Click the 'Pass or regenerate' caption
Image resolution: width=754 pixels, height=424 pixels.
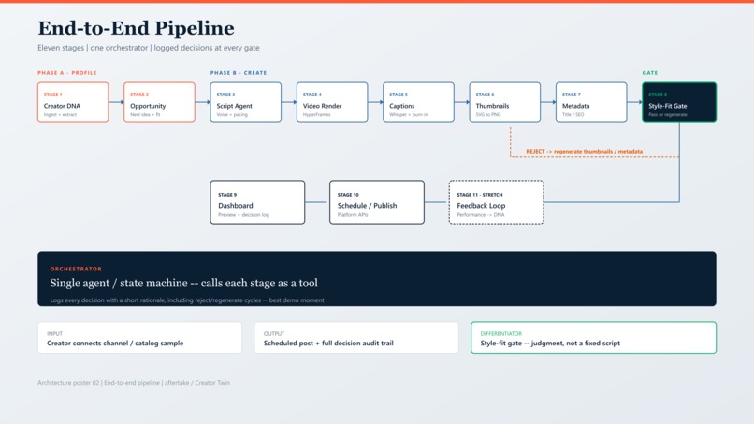668,114
